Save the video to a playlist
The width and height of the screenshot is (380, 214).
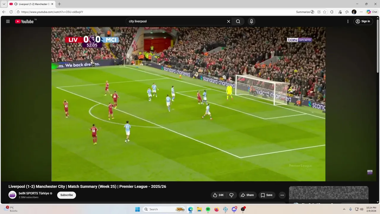pos(267,195)
